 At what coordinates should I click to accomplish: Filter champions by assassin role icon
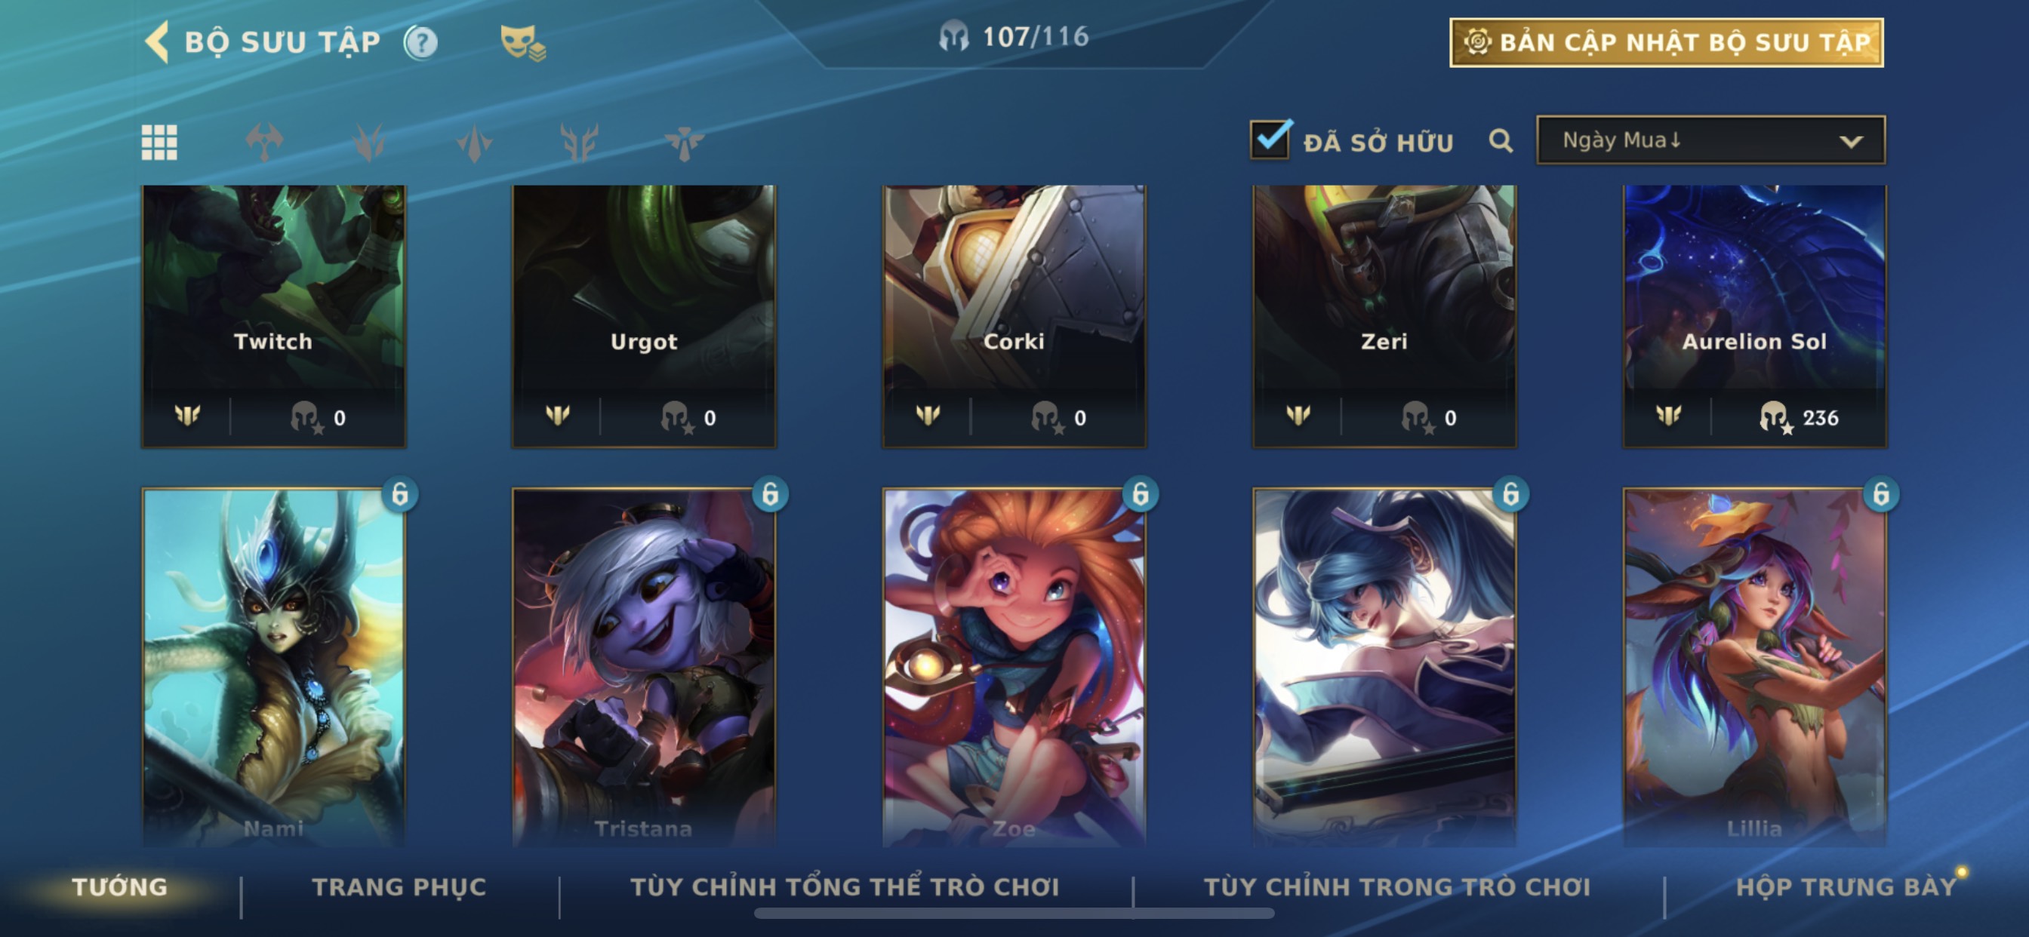point(369,143)
